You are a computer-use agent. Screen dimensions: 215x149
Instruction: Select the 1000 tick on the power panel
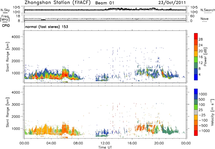[x=16, y=73]
